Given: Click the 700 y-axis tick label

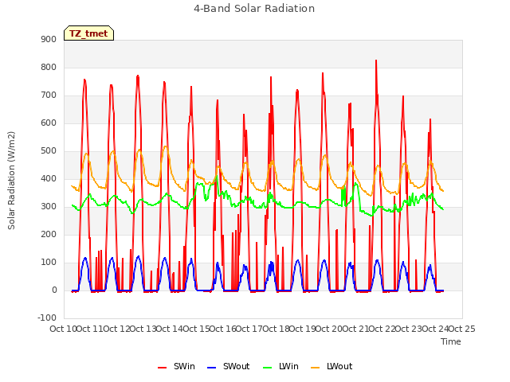Looking at the screenshot, I should point(49,95).
